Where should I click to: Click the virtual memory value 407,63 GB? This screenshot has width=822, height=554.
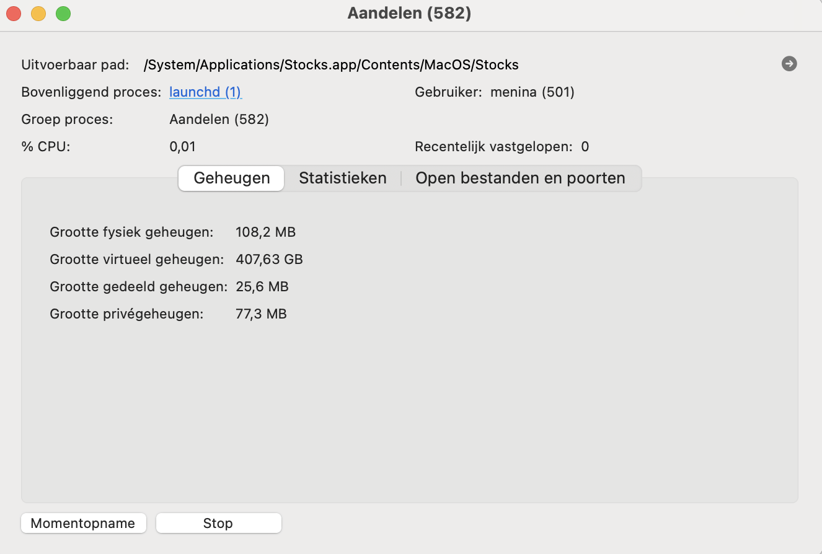(269, 259)
